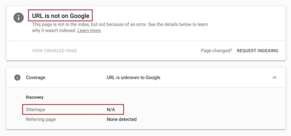Click the "why it wasn't indexed" text line
The width and height of the screenshot is (291, 136).
tap(54, 30)
